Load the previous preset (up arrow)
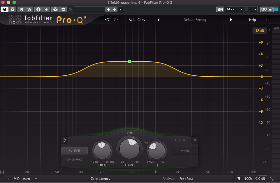Viewport: 280px width, 183px height. [108, 9]
